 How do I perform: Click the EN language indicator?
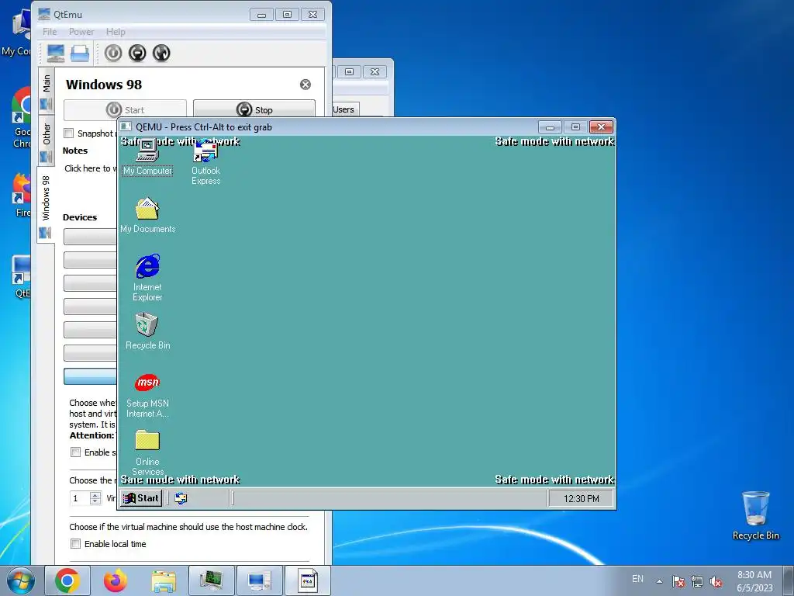pyautogui.click(x=637, y=579)
